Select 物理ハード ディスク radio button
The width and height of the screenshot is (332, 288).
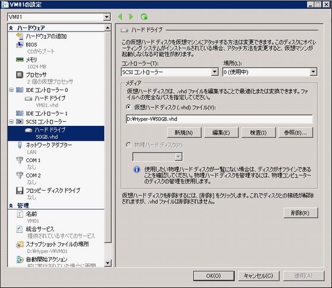coord(128,145)
